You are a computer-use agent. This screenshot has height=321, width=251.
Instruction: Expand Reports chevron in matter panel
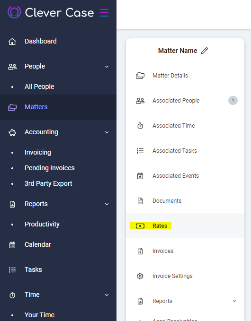[234, 301]
